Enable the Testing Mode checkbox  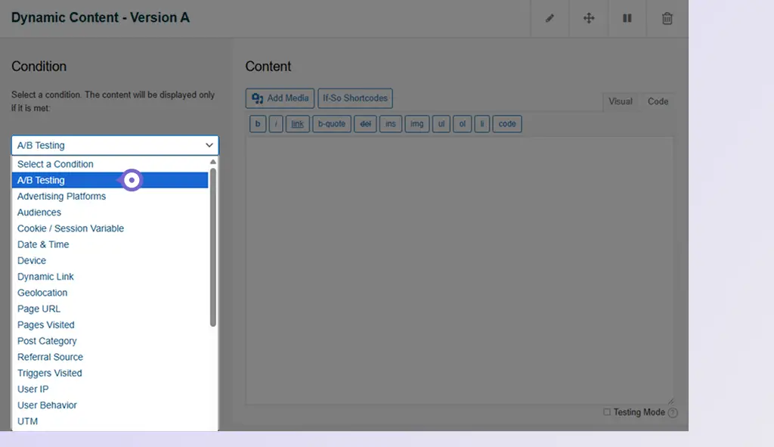pyautogui.click(x=607, y=412)
